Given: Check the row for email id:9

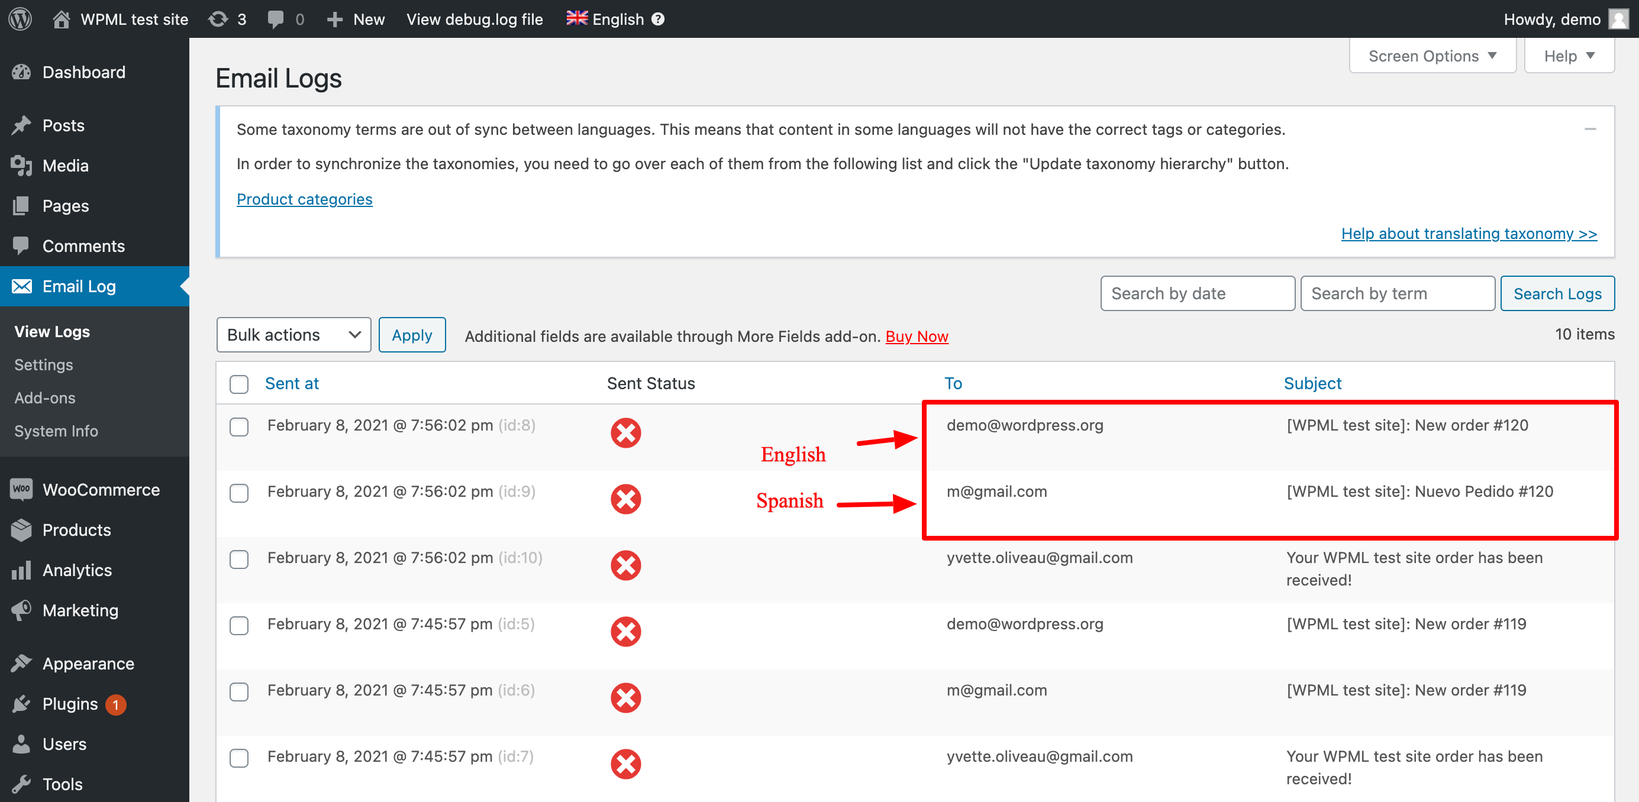Looking at the screenshot, I should click(x=239, y=493).
